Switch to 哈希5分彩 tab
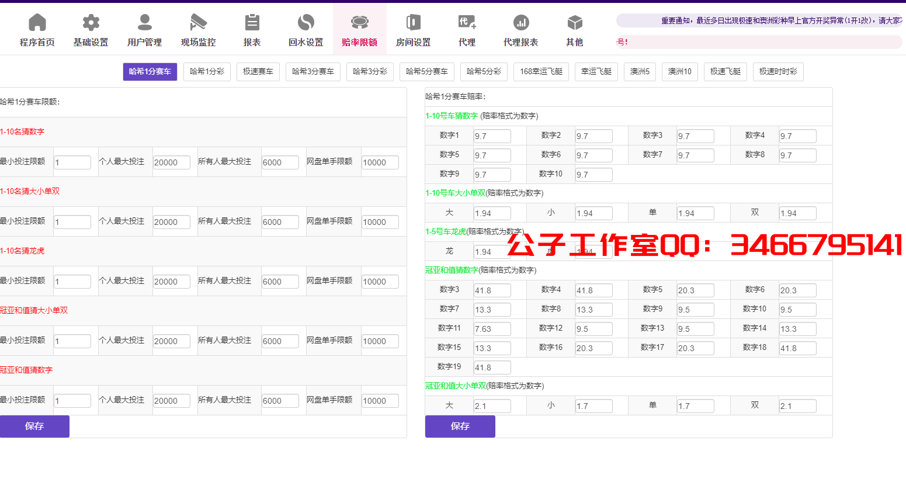 point(484,71)
